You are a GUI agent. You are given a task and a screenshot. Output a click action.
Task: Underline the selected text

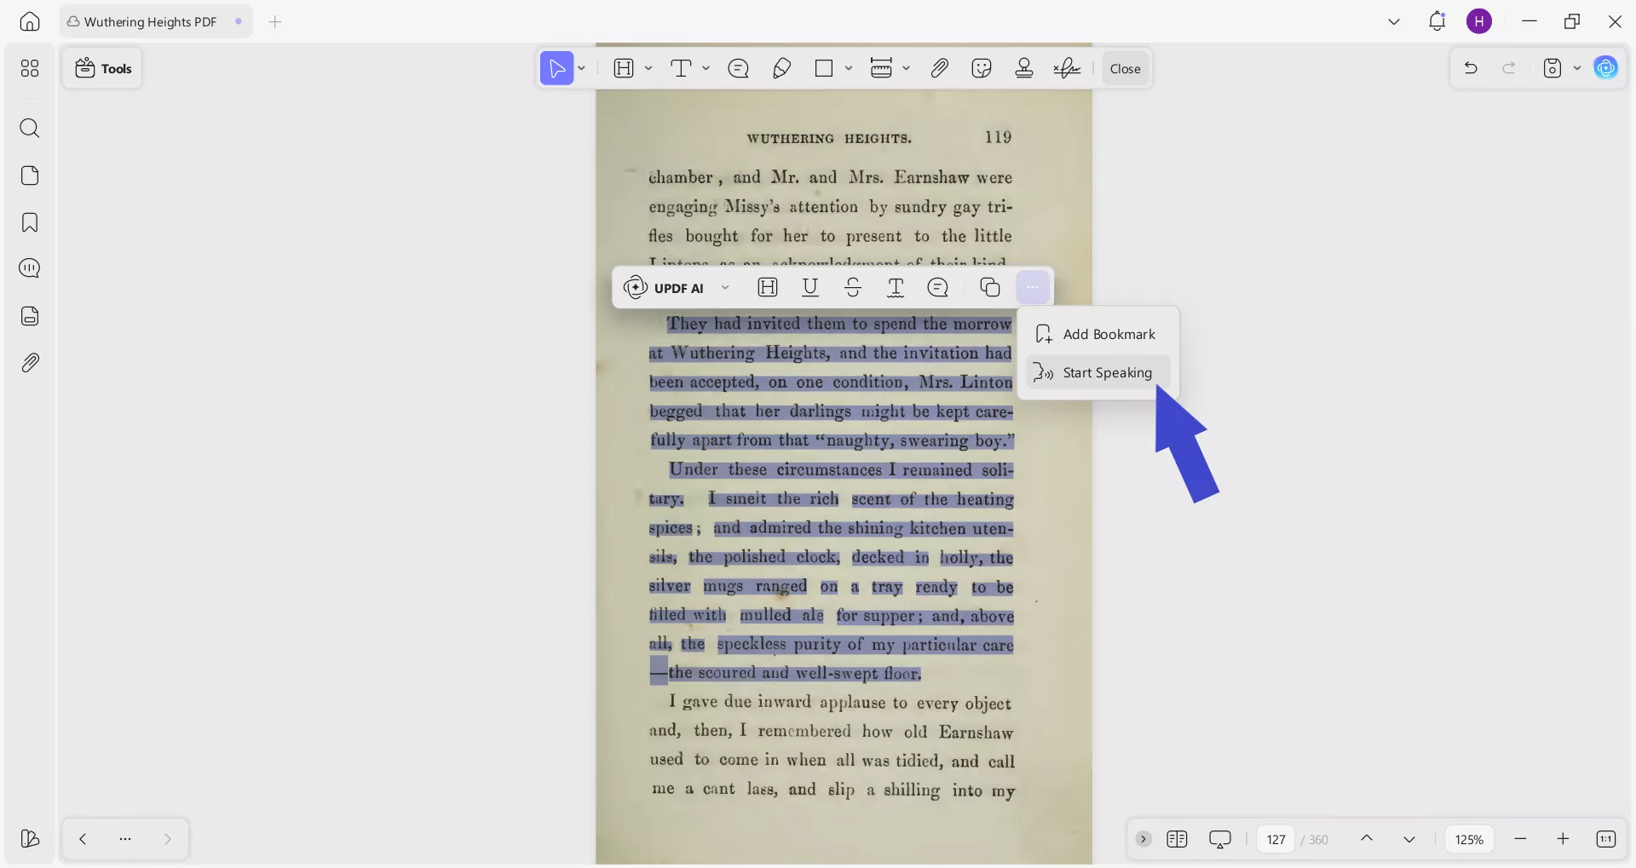[x=810, y=287]
